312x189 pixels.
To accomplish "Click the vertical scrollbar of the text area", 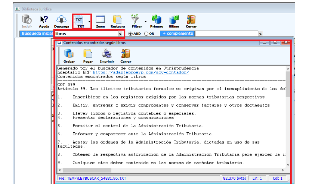I will coord(288,119).
